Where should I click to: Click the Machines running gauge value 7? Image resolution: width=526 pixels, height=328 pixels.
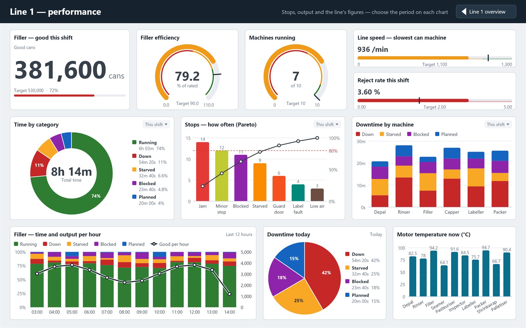tap(296, 76)
